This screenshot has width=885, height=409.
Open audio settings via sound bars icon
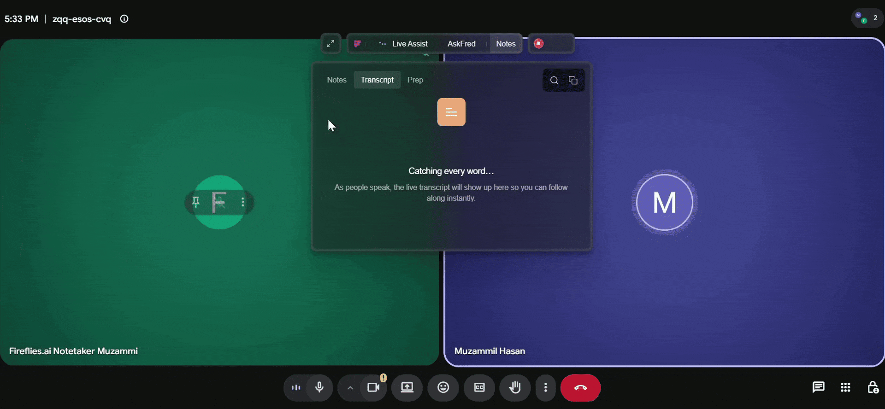[296, 388]
